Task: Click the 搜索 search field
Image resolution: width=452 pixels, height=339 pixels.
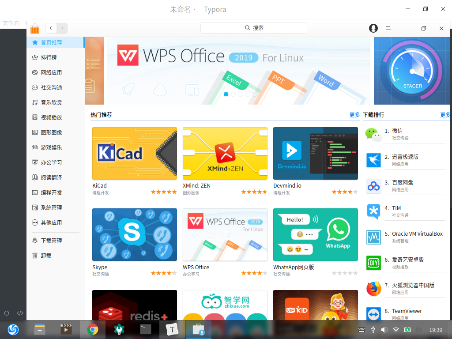Action: [254, 28]
